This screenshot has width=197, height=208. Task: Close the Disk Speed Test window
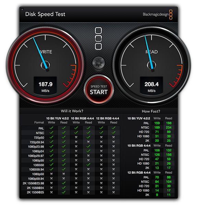(22, 10)
